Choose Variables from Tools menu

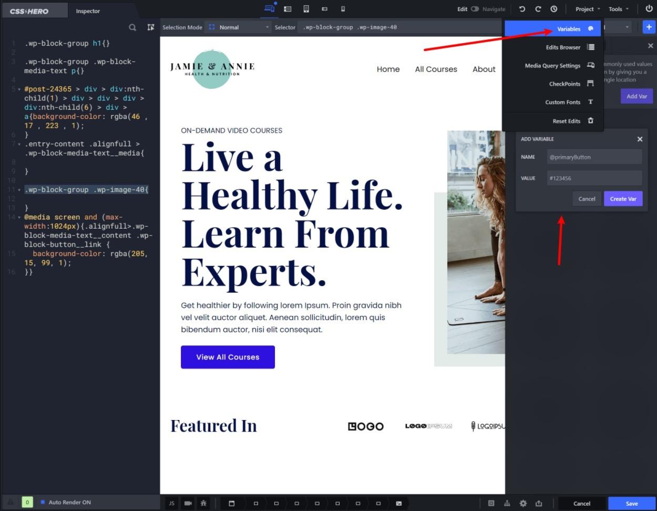(x=552, y=29)
